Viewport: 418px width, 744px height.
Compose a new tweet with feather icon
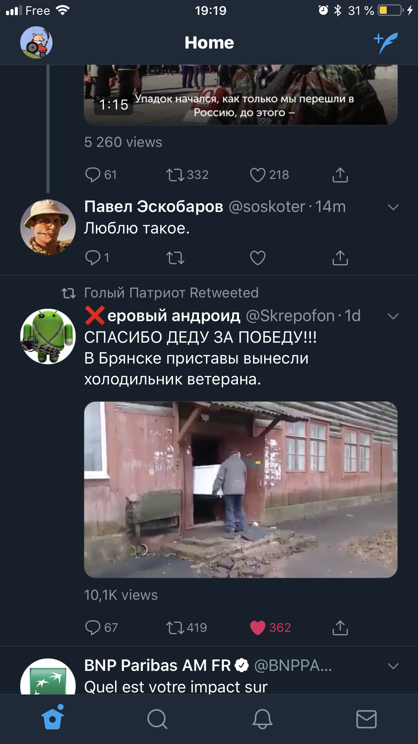(x=386, y=43)
